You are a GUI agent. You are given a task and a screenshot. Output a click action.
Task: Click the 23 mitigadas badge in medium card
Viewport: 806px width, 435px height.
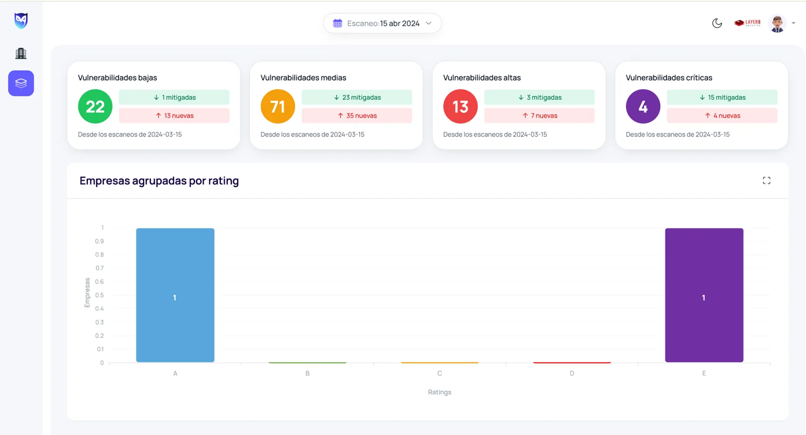[357, 97]
